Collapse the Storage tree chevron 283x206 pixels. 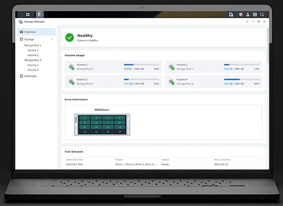(x=52, y=39)
